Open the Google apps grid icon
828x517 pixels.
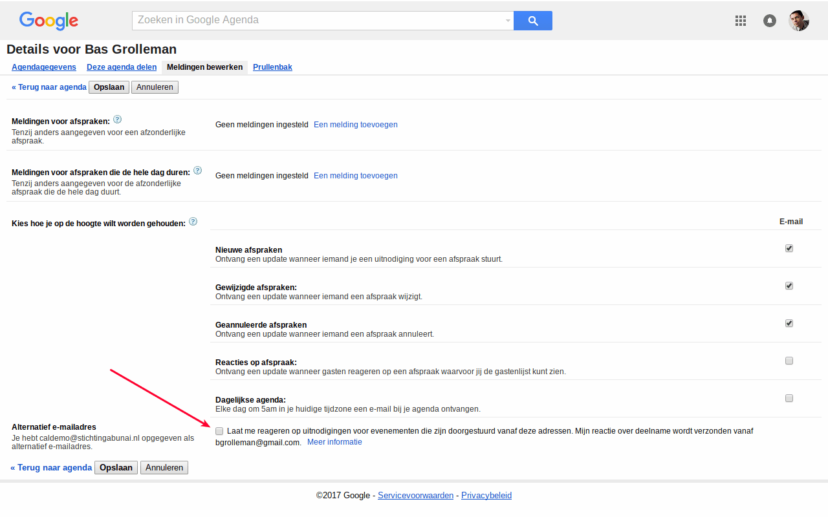tap(741, 21)
